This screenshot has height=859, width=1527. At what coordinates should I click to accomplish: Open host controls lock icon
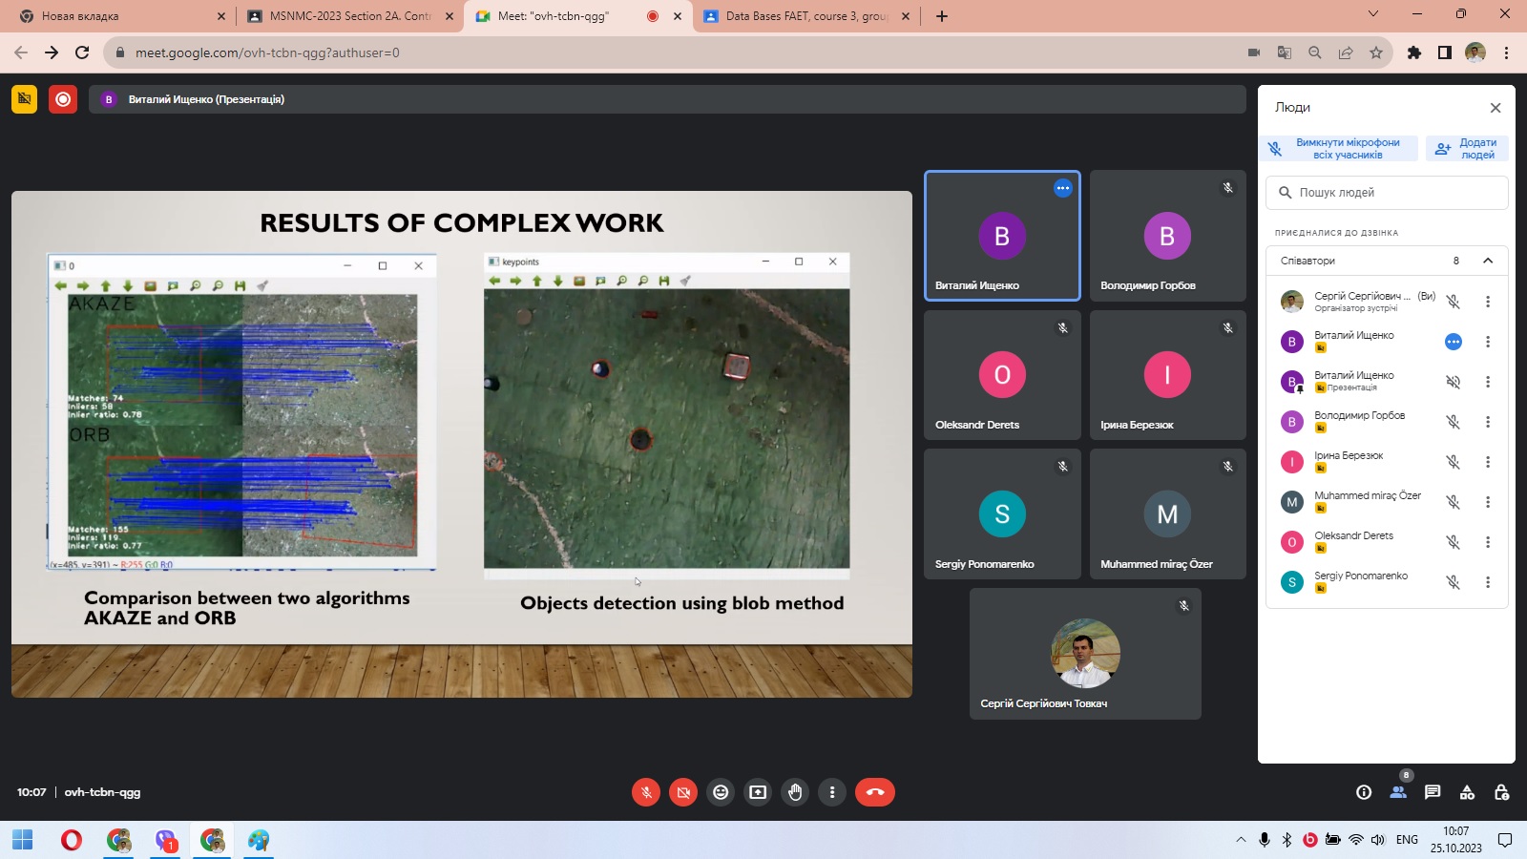[x=1501, y=792]
